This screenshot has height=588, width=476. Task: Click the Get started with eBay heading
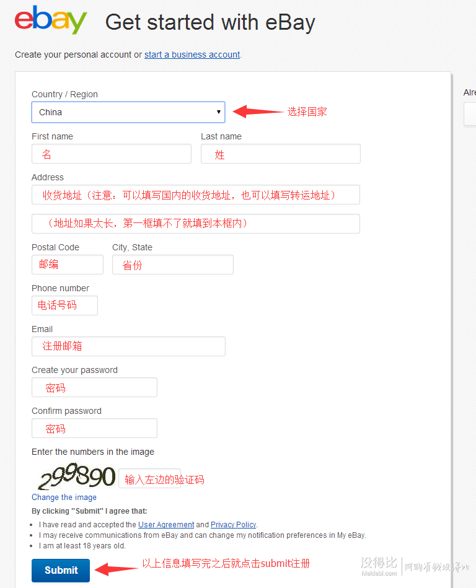point(210,22)
